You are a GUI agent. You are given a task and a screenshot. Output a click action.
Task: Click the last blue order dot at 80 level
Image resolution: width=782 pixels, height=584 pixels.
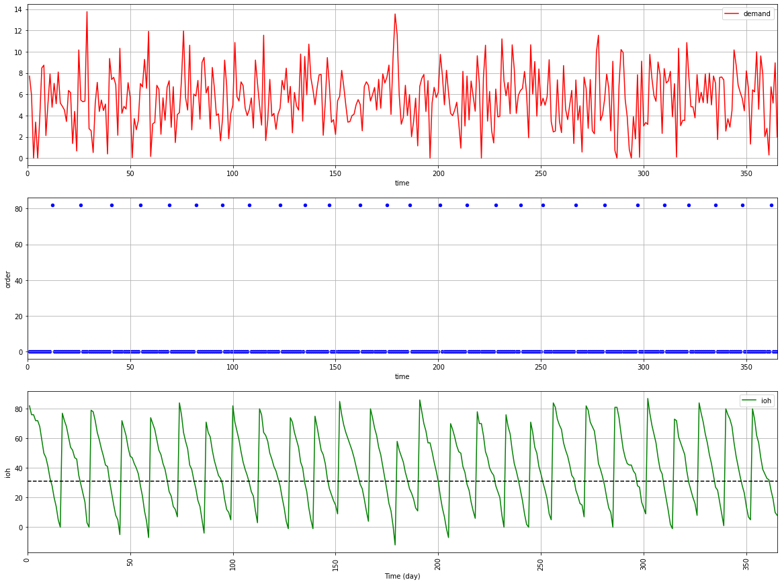(771, 206)
